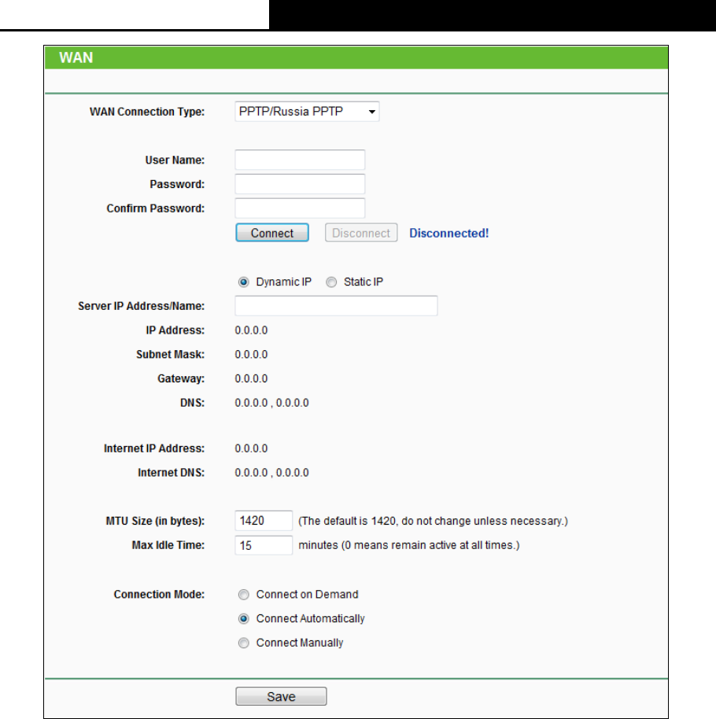
Task: Click the MTU default 1420 note
Action: click(433, 522)
